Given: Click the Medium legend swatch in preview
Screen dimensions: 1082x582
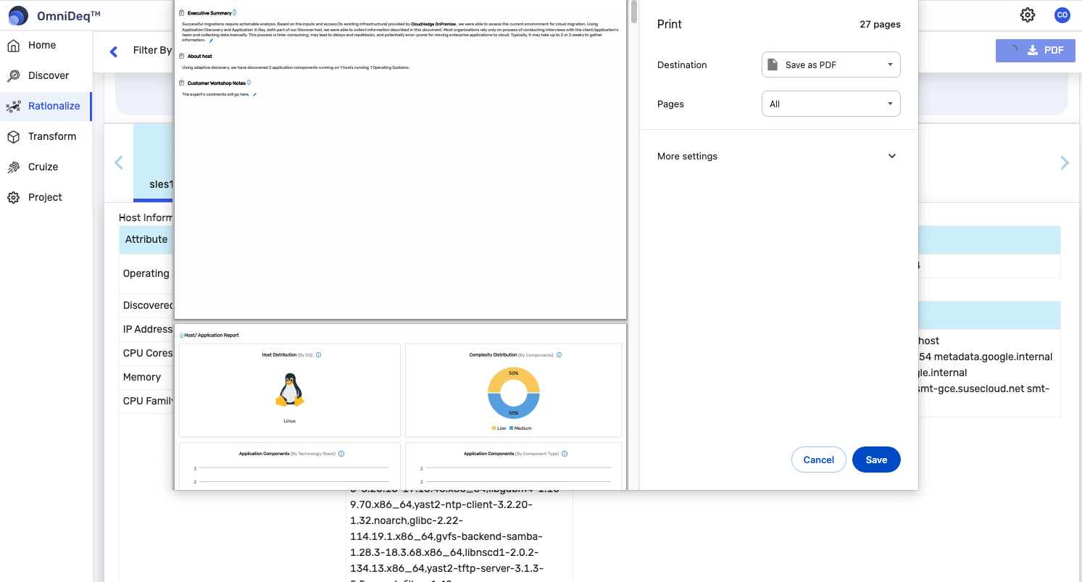Looking at the screenshot, I should [512, 428].
